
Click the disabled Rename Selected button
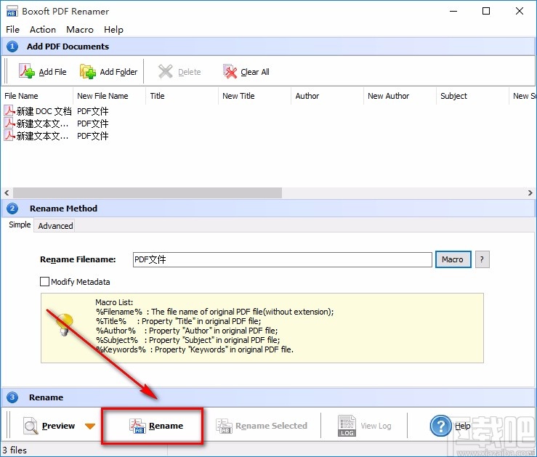click(262, 426)
